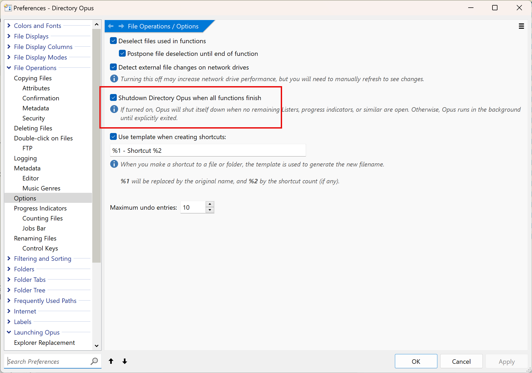532x373 pixels.
Task: Close the Preferences window
Action: pyautogui.click(x=519, y=8)
